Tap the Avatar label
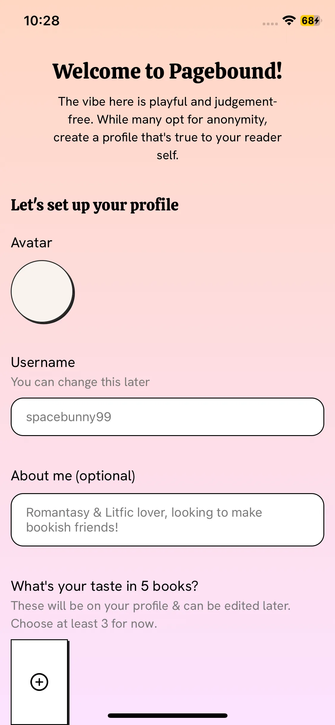Screen dimensions: 335x725 [32, 243]
